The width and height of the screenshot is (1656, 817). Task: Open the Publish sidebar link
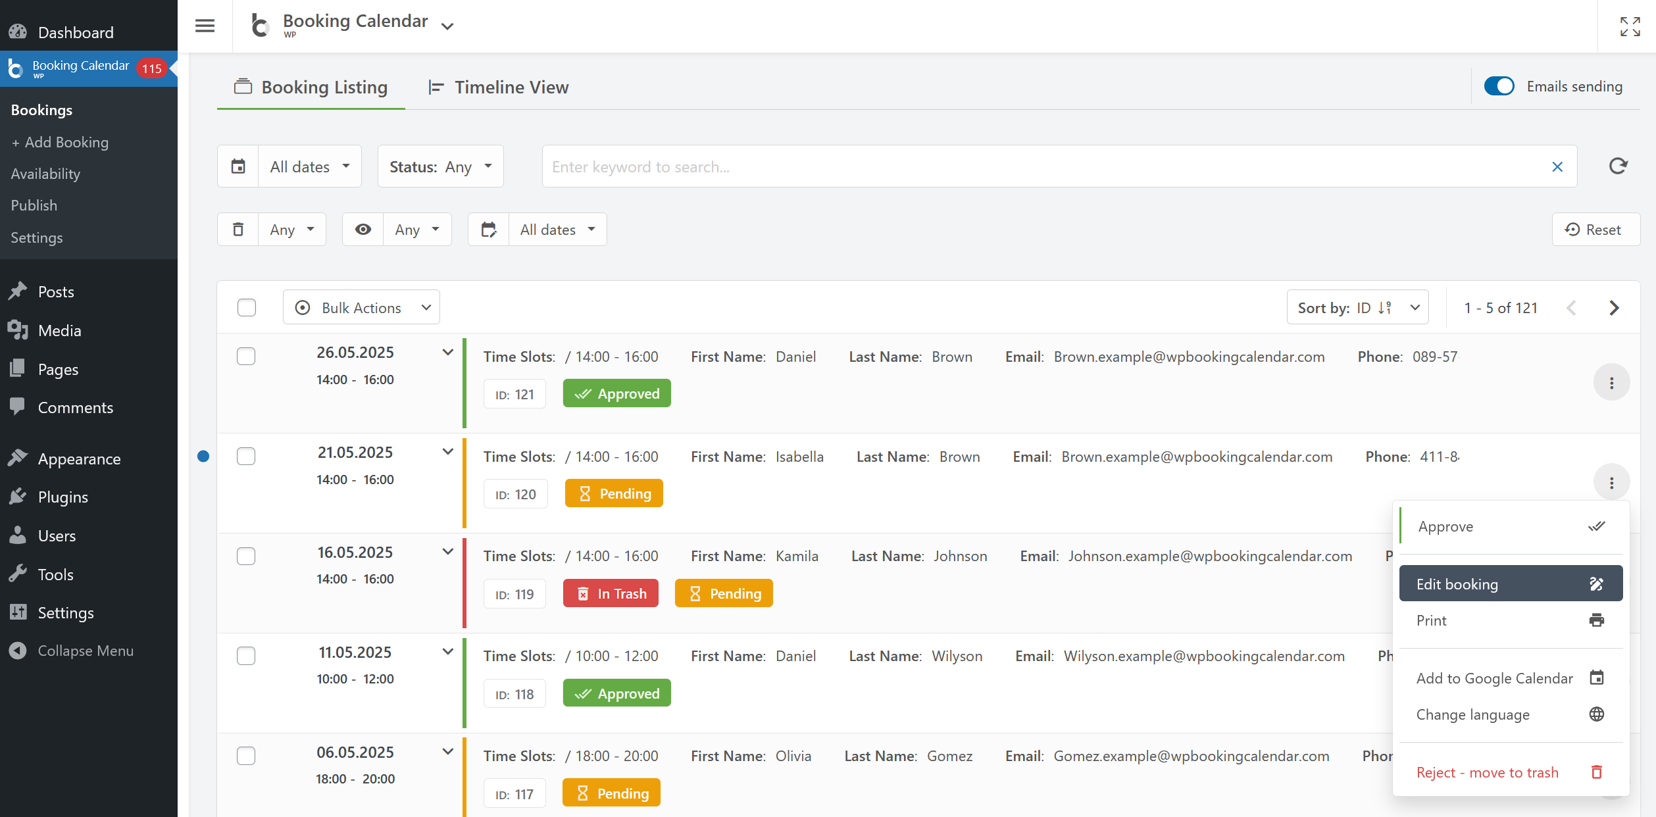[34, 205]
